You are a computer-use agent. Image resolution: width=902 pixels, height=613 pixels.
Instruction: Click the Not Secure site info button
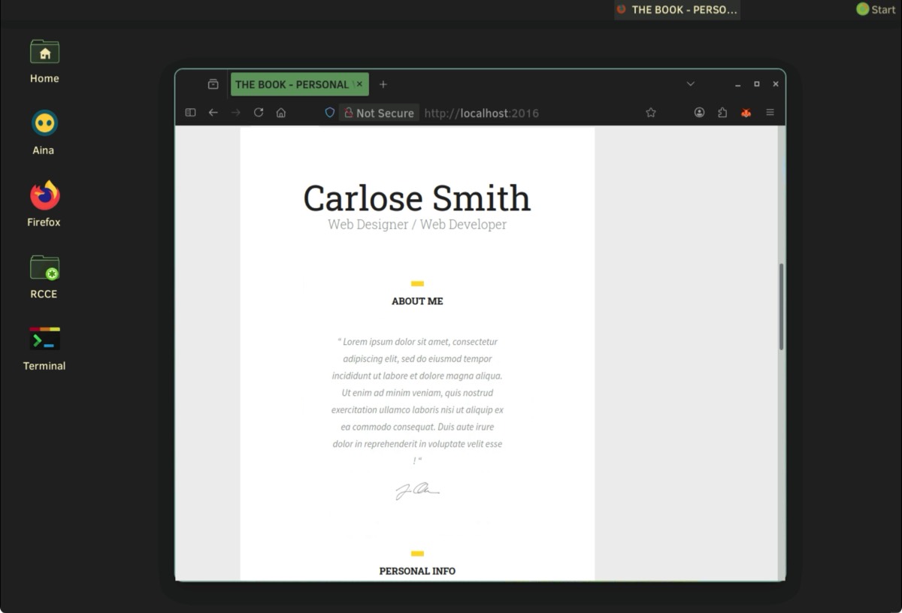pyautogui.click(x=379, y=113)
